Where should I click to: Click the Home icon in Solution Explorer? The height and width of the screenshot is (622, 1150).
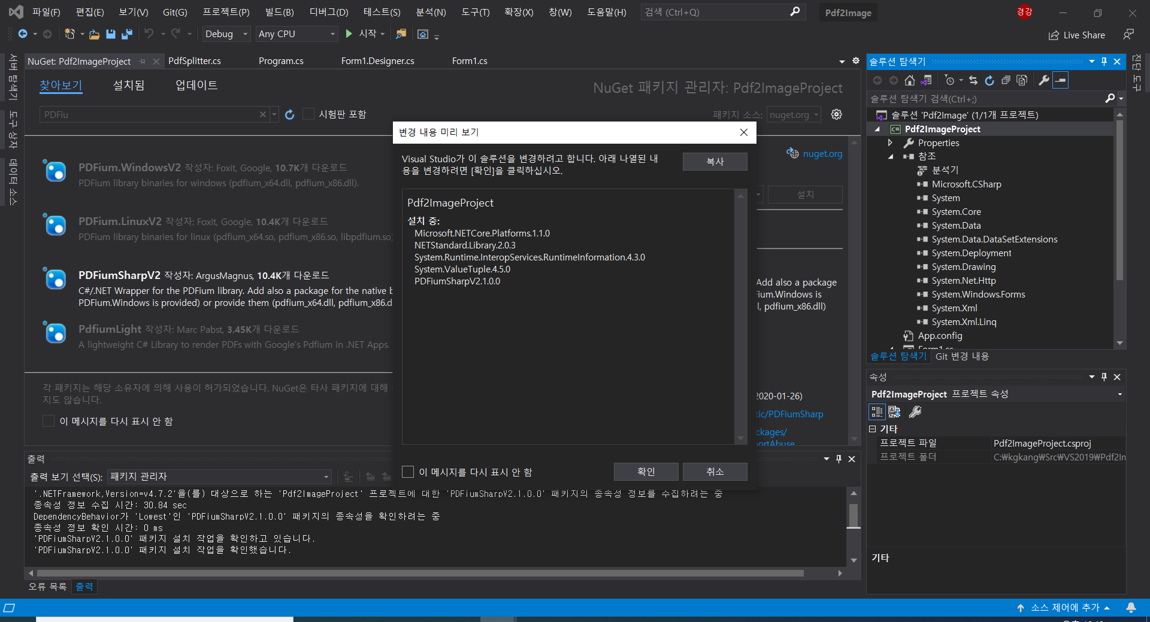tap(910, 80)
